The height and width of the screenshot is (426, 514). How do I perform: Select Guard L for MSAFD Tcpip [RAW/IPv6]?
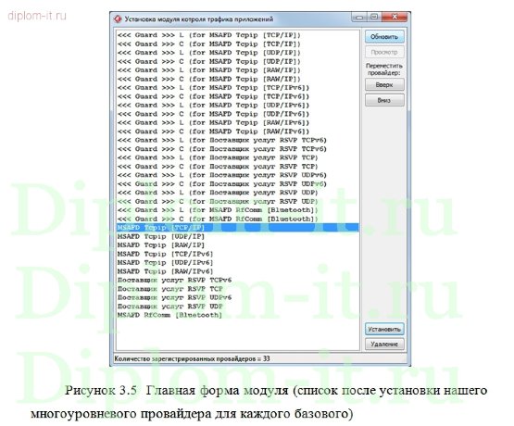click(237, 122)
